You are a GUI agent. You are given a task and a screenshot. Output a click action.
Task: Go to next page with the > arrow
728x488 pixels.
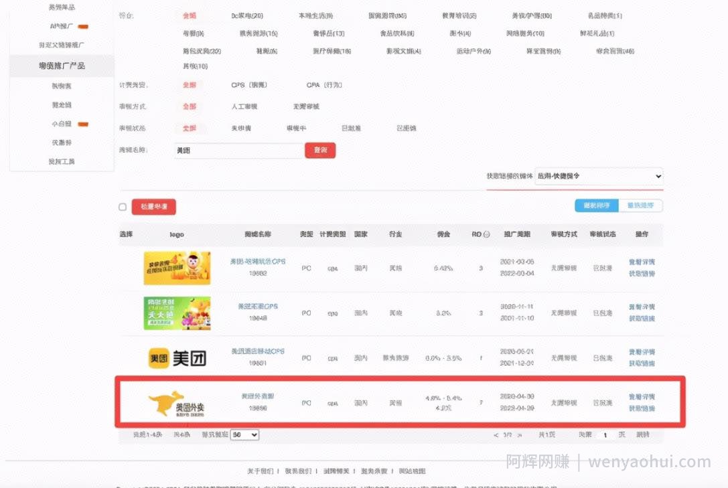(x=520, y=435)
